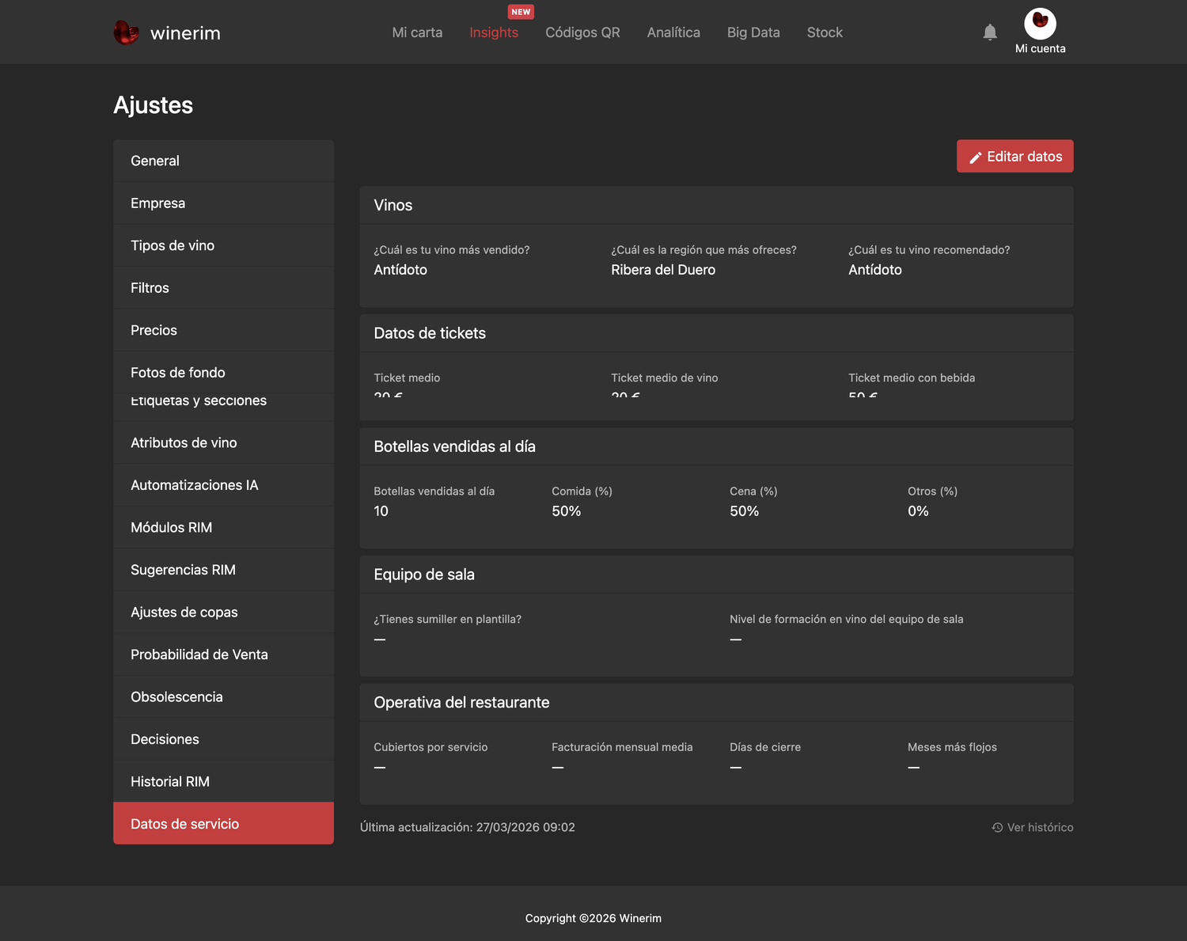The height and width of the screenshot is (941, 1187).
Task: Click the Ticket medio de vino label
Action: tap(665, 378)
